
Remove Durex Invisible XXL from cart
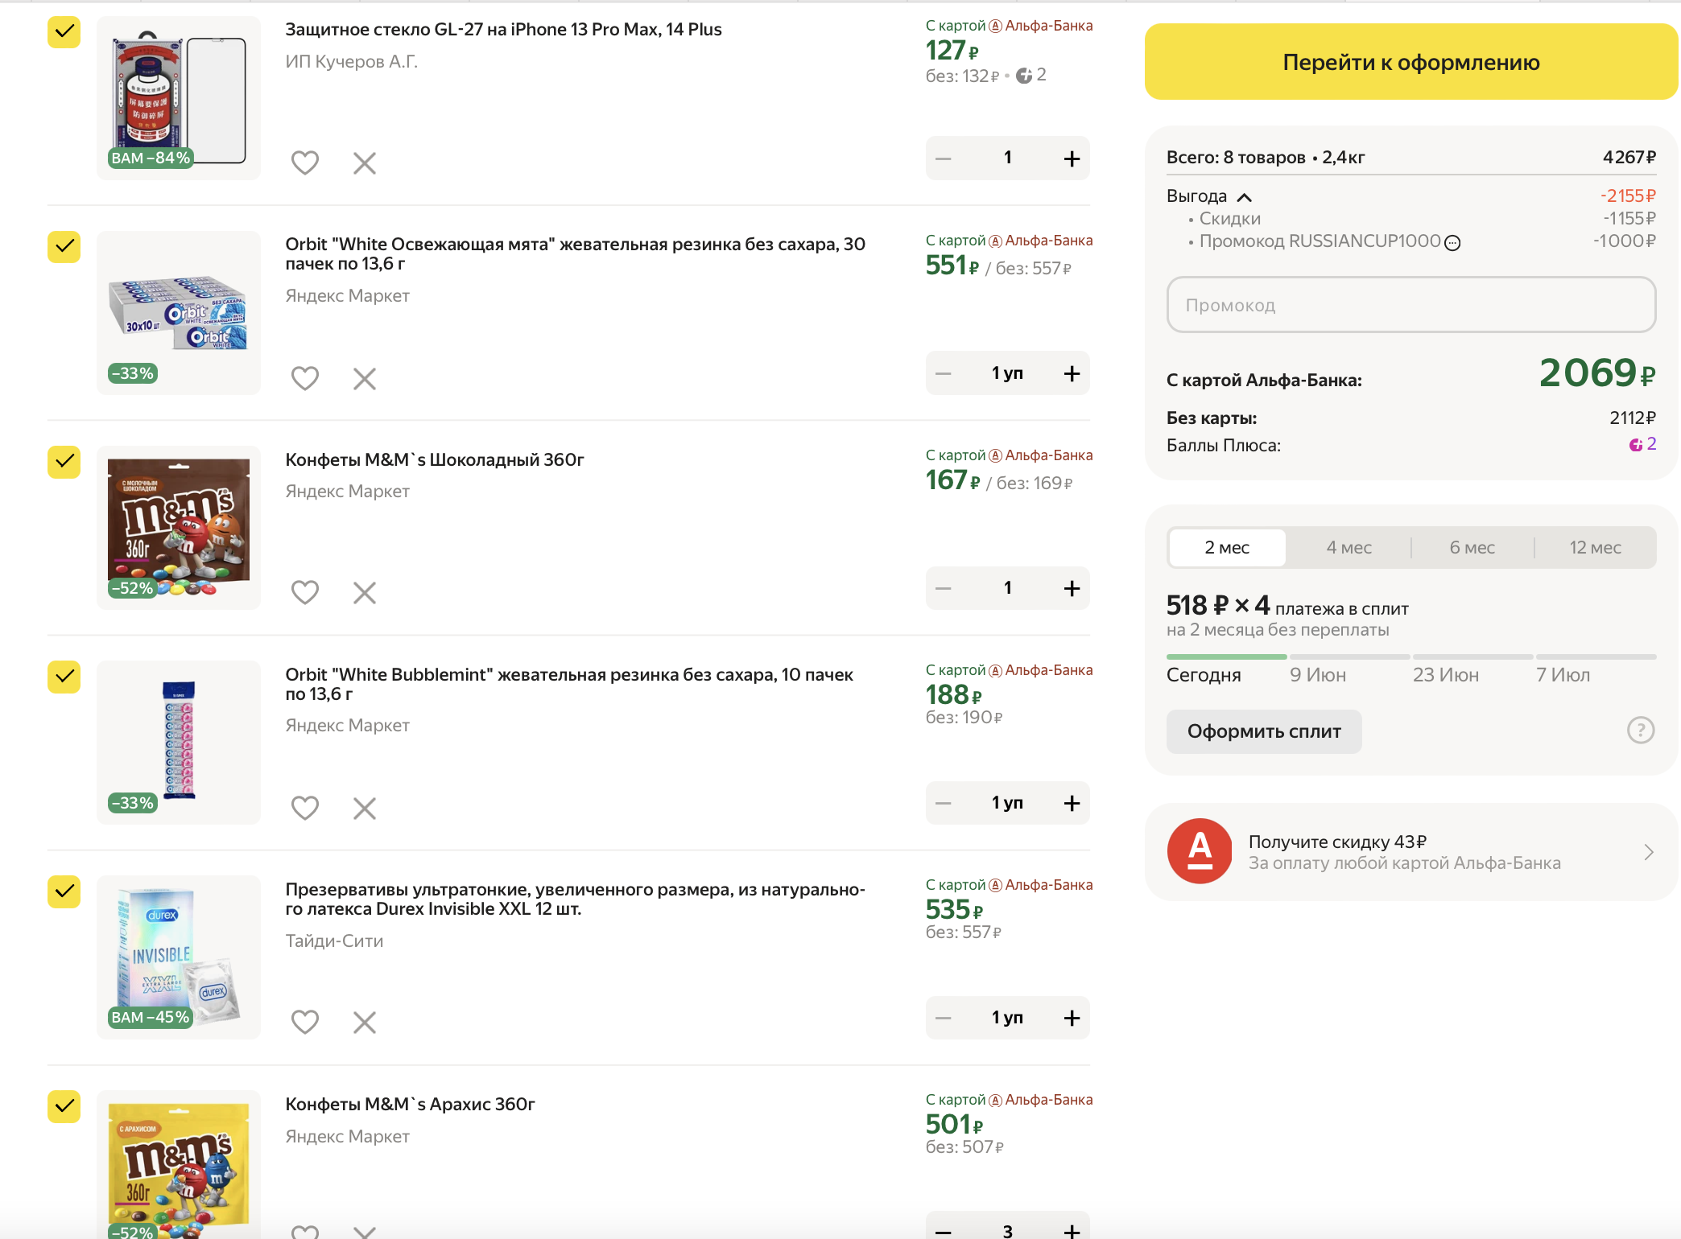click(x=365, y=1023)
